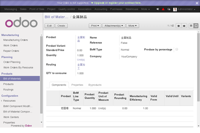200x133 pixels.
Task: Open Order Planning in sidebar
Action: pos(12,62)
